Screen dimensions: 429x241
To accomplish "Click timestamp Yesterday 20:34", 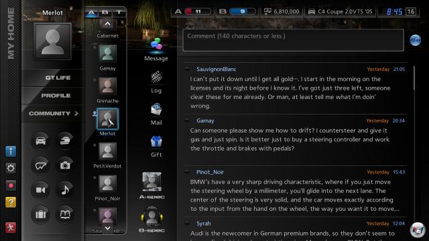I will 385,120.
